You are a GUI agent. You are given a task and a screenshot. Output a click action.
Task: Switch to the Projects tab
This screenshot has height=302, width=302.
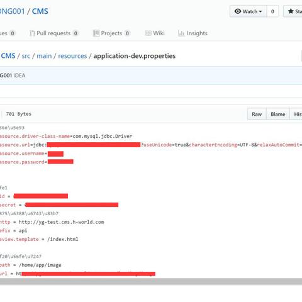111,33
